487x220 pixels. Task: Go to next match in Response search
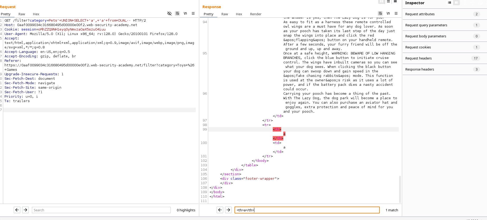tap(228, 210)
